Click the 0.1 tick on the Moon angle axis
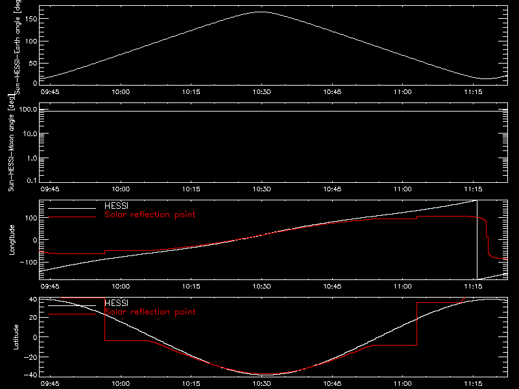 [x=32, y=180]
